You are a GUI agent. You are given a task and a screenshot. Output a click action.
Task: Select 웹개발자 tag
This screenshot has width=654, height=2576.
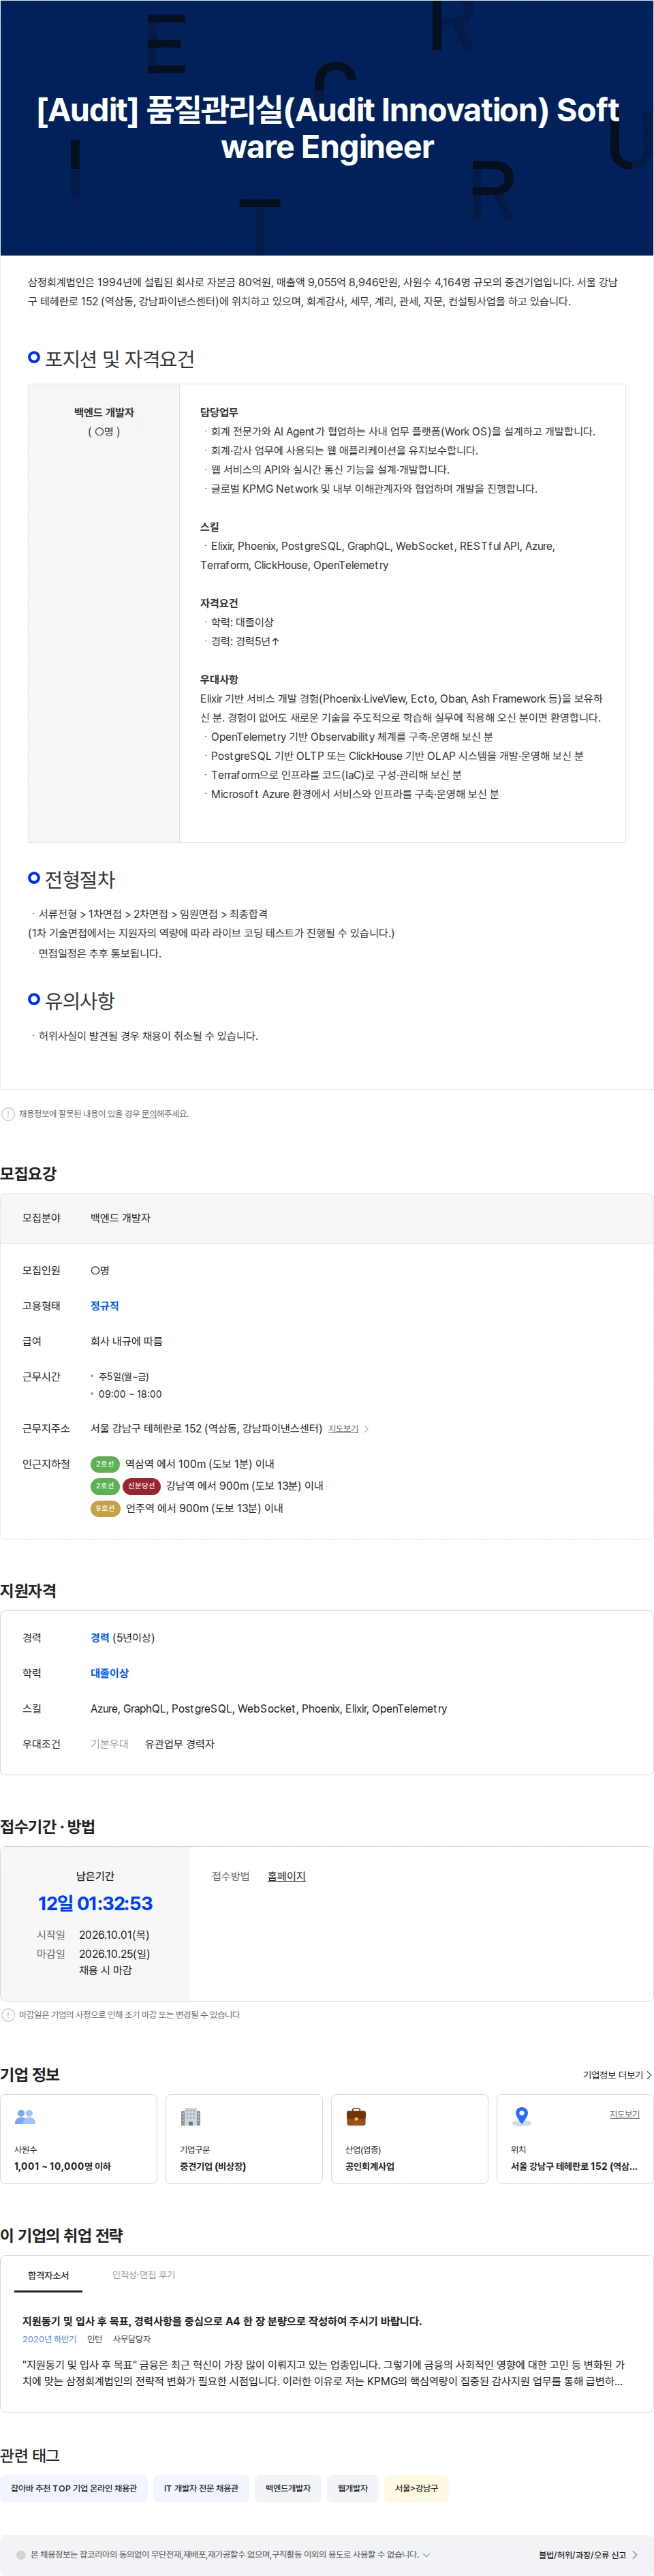tap(353, 2488)
